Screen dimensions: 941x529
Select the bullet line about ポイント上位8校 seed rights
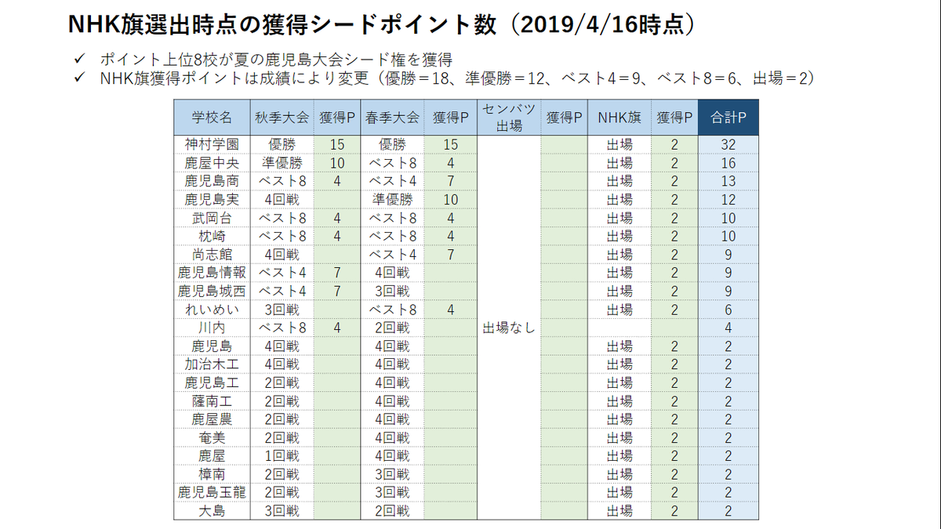[x=276, y=60]
